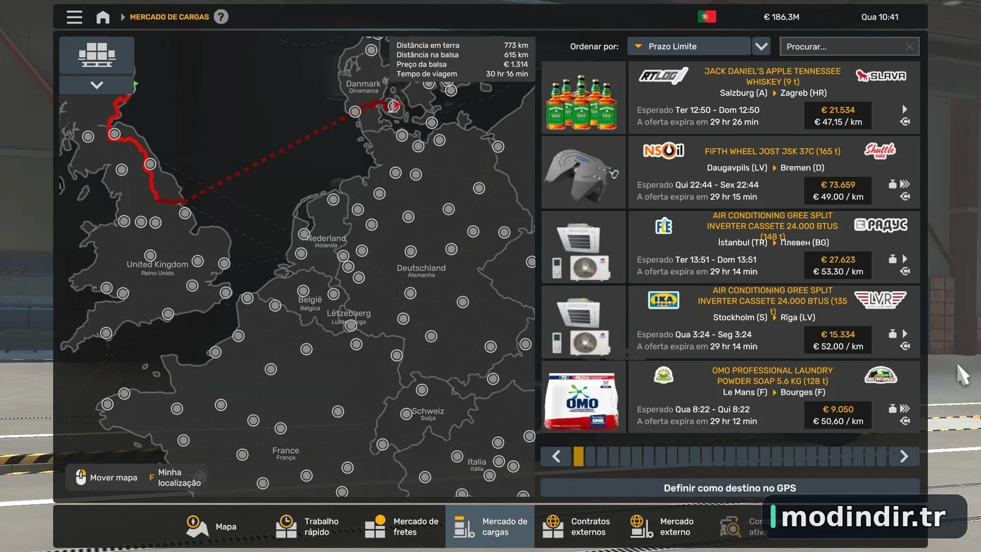
Task: Click the Slava company logo
Action: tap(881, 75)
